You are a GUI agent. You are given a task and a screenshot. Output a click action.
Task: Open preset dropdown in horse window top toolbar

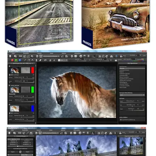(51, 56)
